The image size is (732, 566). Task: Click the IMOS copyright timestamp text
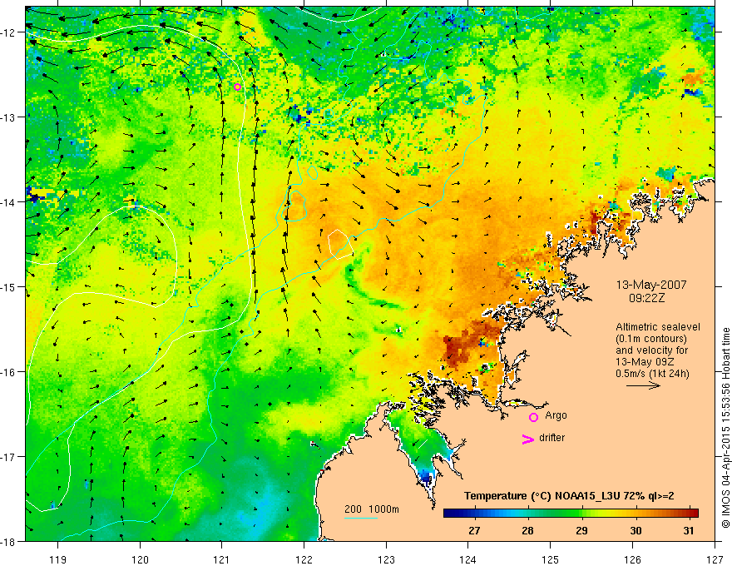point(725,428)
